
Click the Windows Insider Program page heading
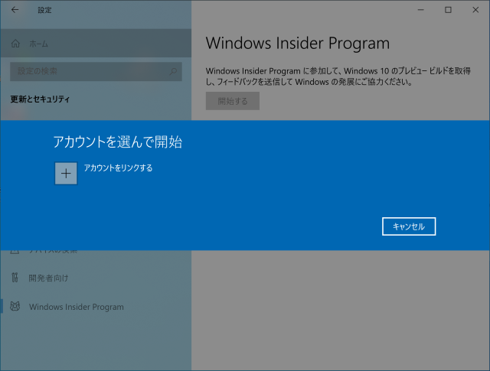point(298,43)
